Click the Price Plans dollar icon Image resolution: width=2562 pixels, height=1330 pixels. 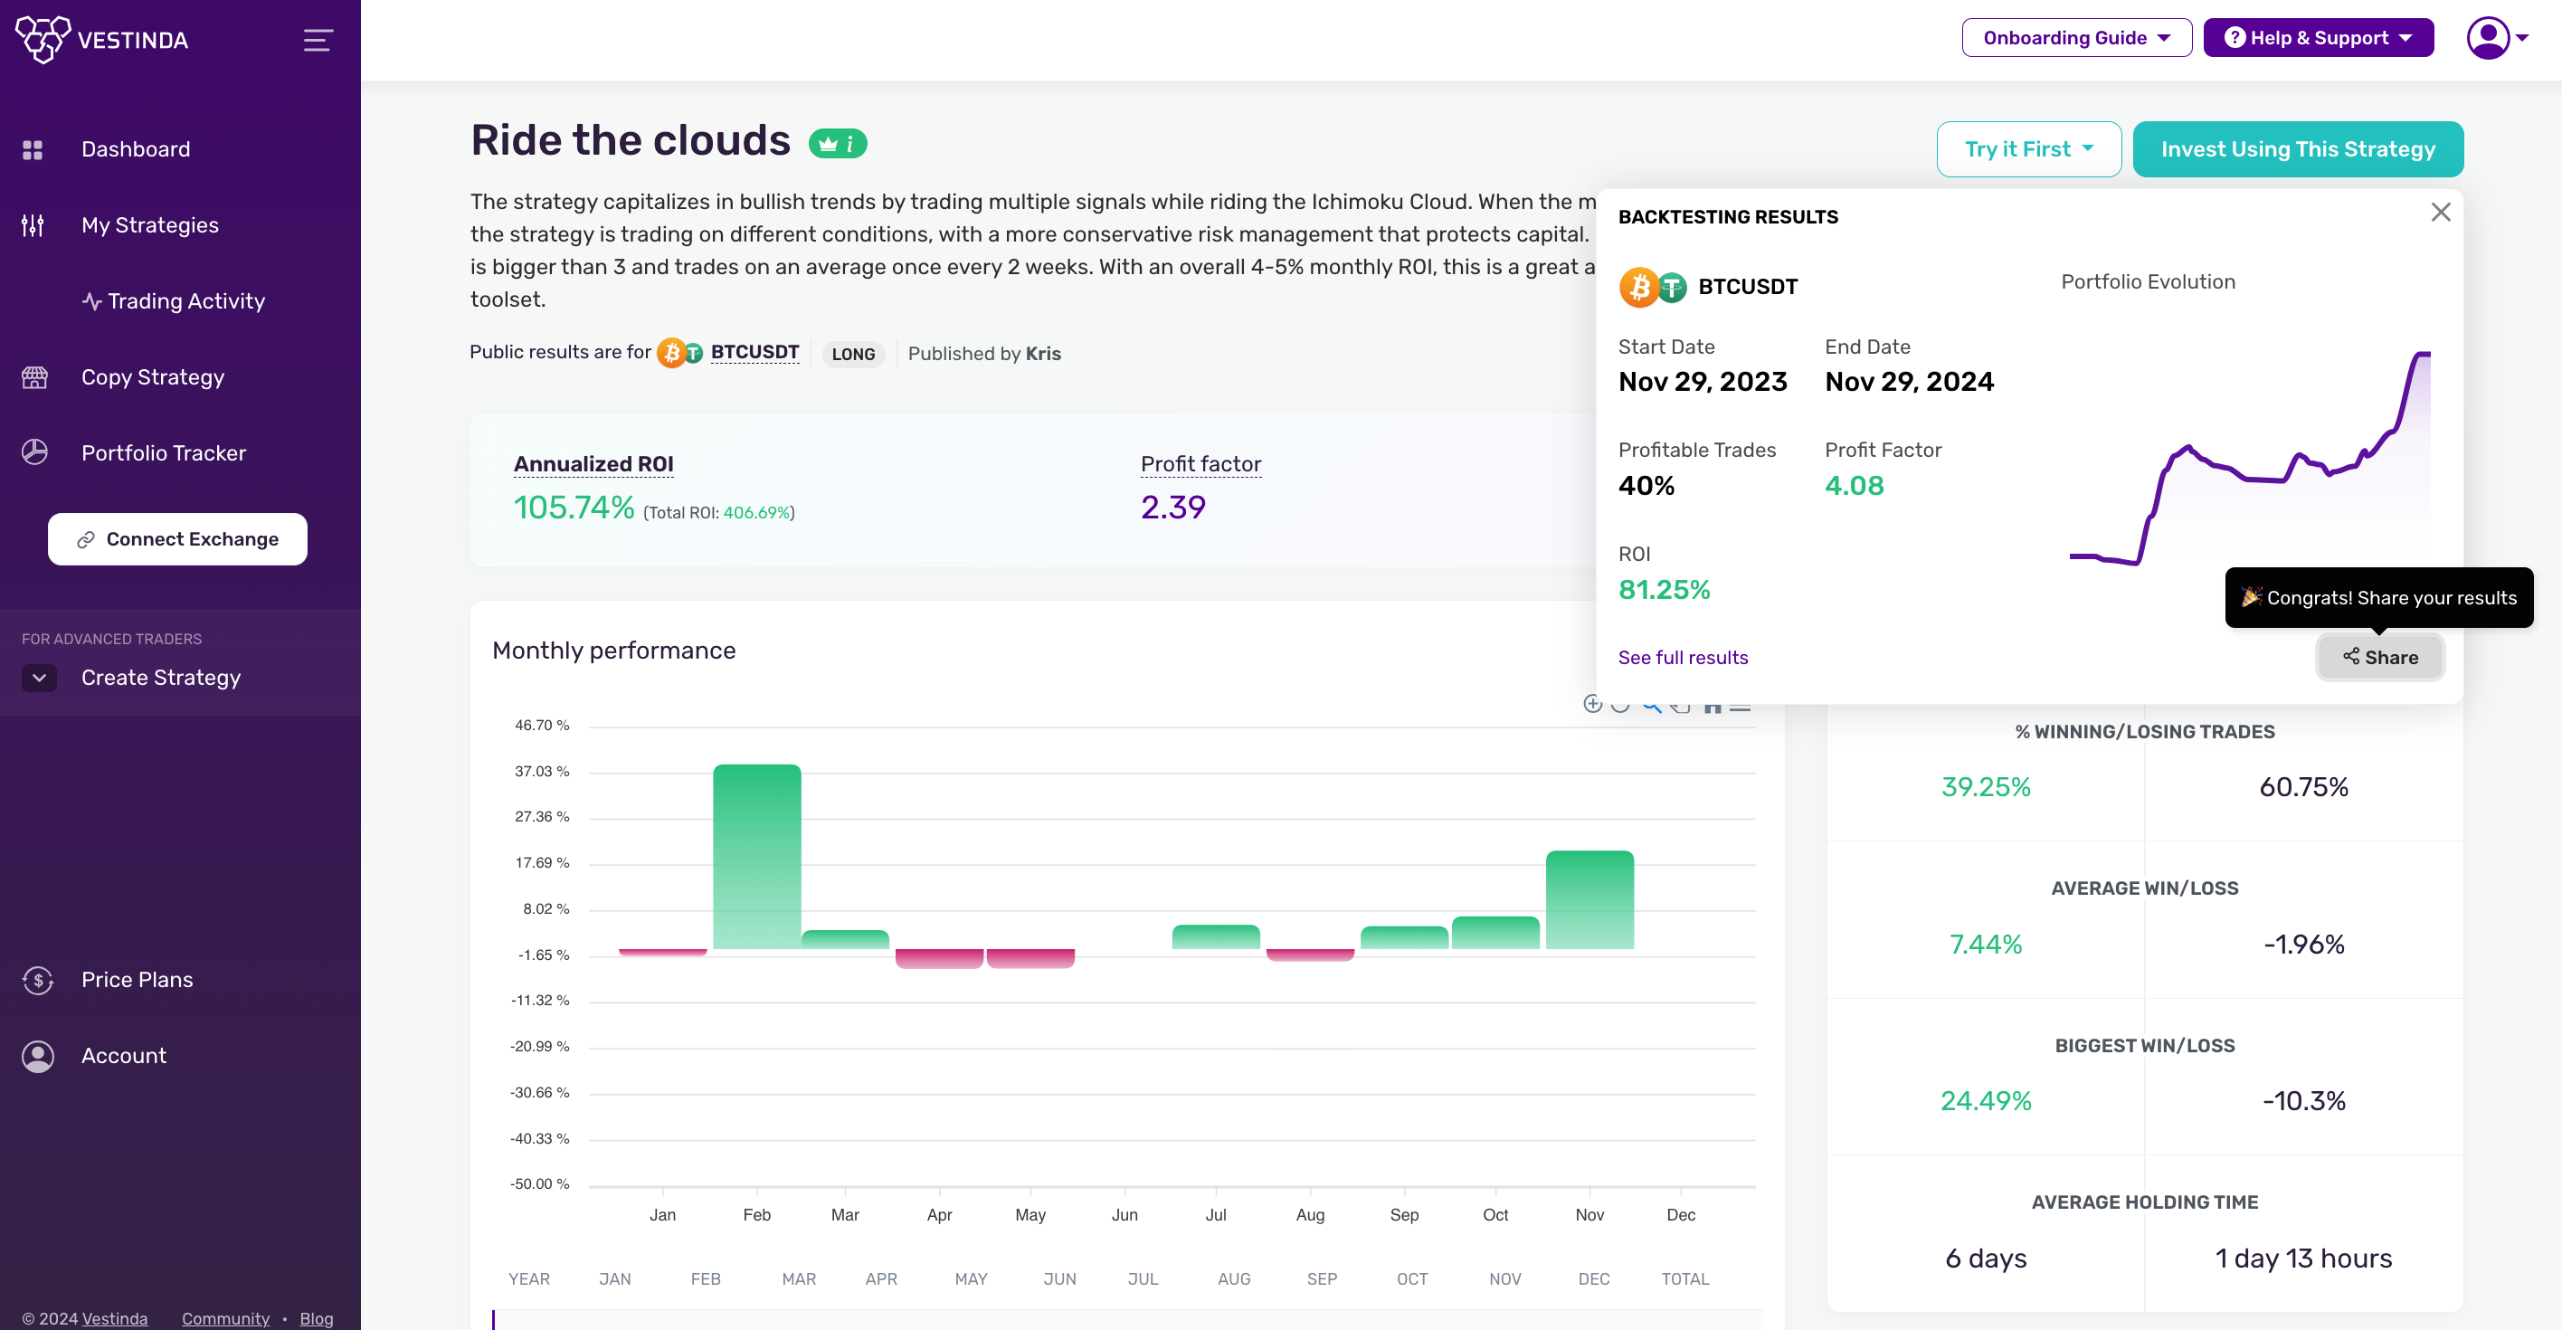coord(38,980)
